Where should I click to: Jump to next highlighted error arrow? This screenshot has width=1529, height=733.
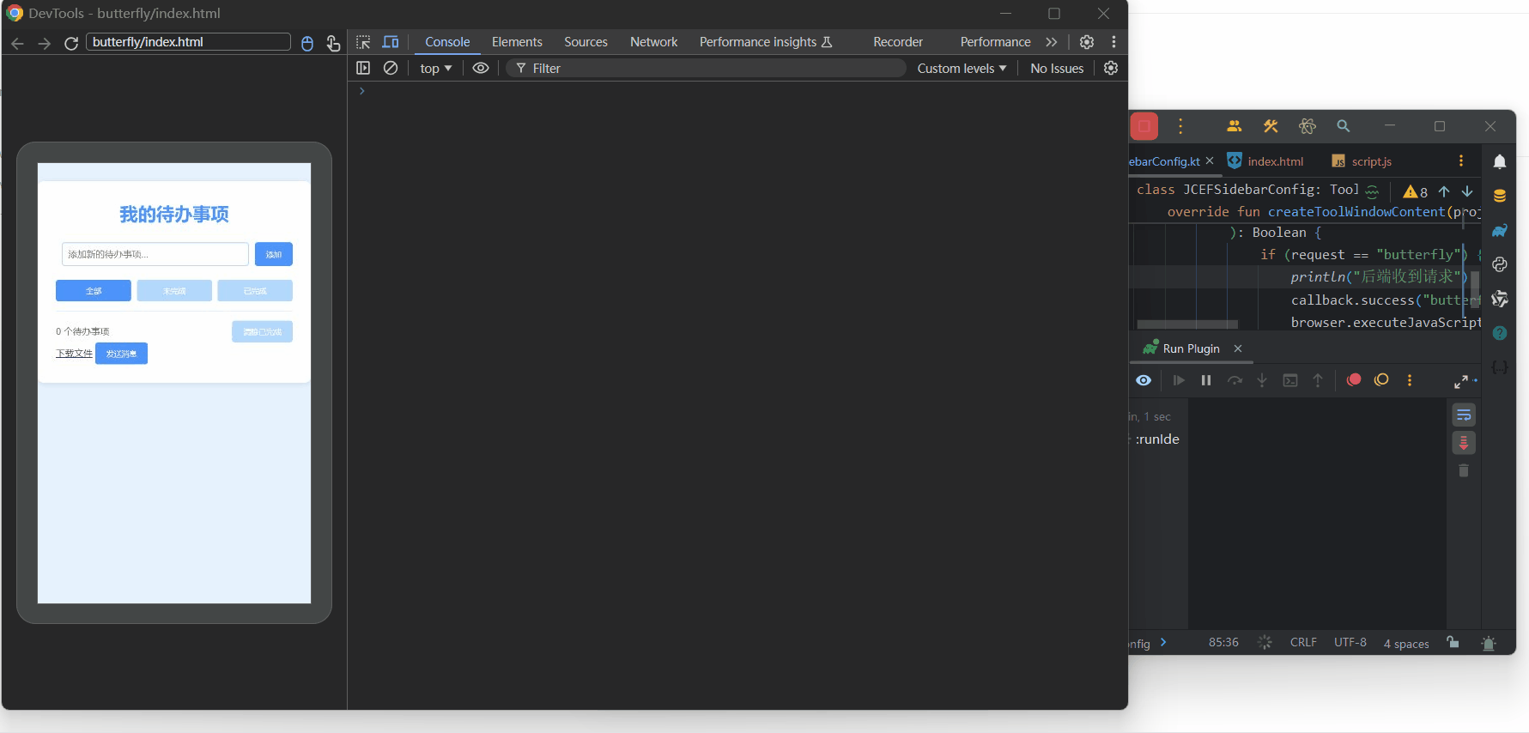1467,191
